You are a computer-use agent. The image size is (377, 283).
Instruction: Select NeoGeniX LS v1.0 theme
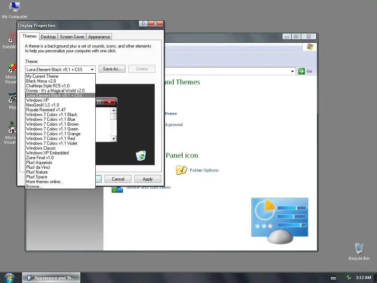click(60, 105)
